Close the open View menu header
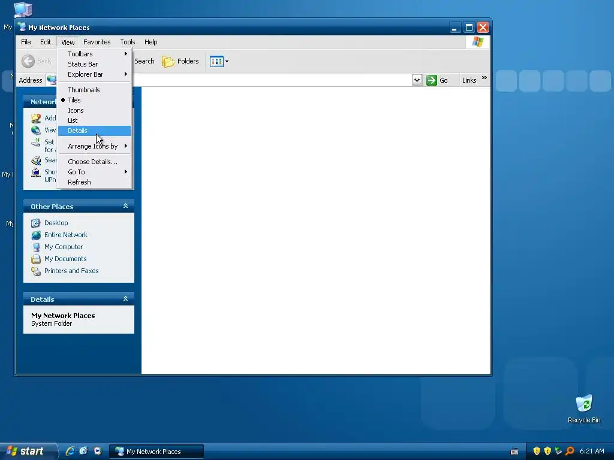 tap(68, 42)
